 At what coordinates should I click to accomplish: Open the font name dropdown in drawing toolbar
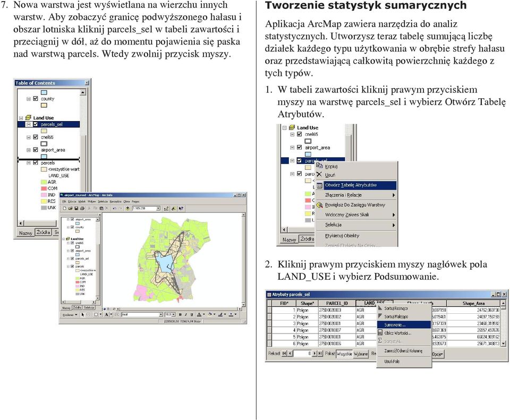[160, 314]
